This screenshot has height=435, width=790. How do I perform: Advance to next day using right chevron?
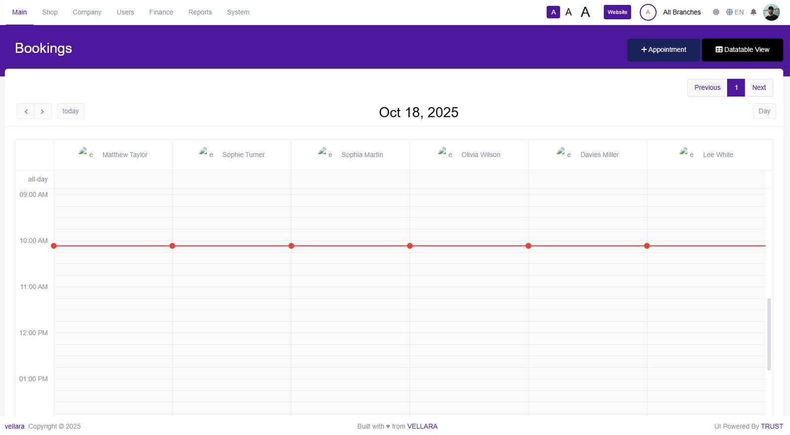[43, 112]
